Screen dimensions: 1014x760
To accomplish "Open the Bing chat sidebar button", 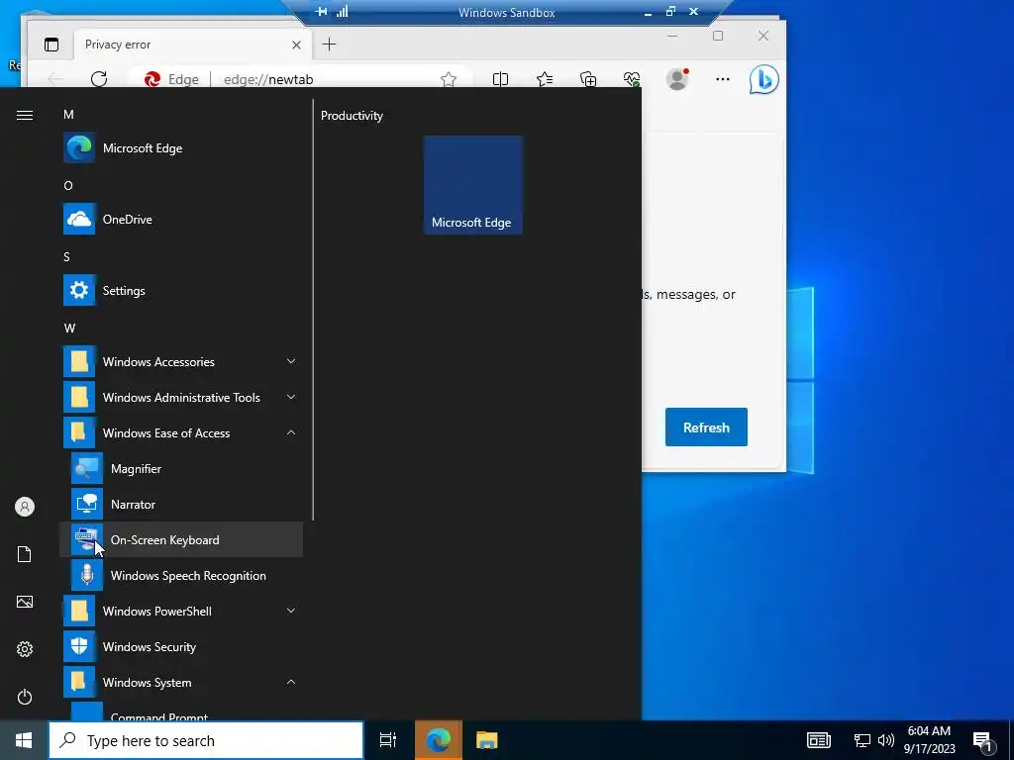I will click(763, 79).
